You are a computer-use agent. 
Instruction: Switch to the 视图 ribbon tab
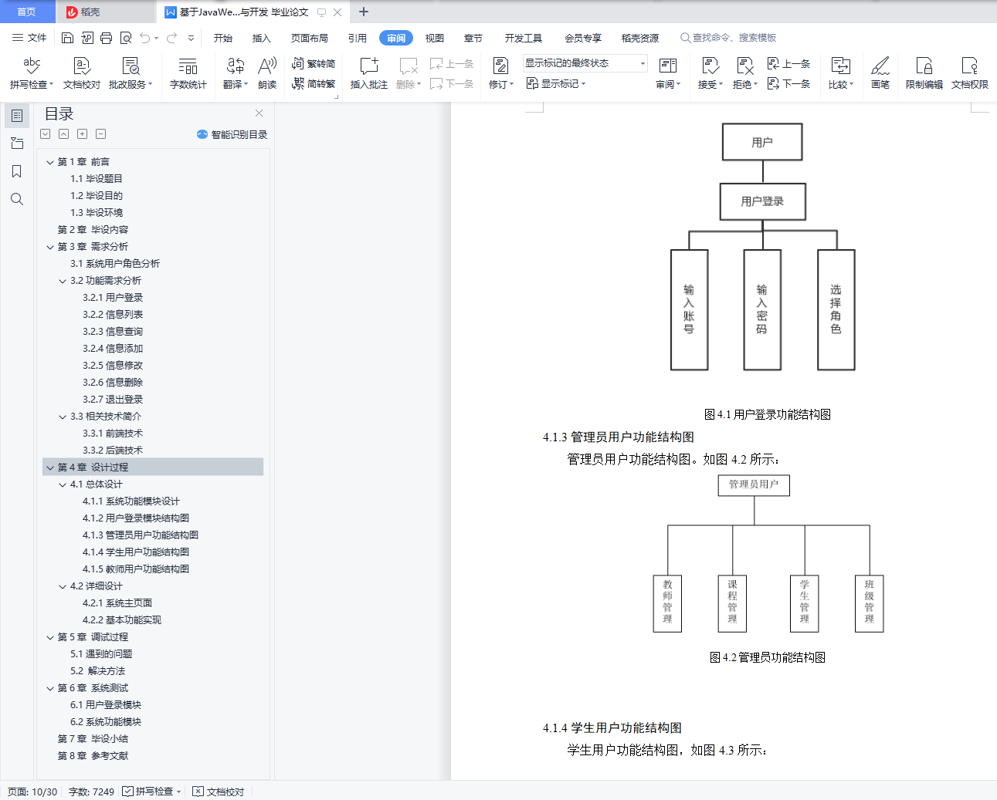coord(435,38)
